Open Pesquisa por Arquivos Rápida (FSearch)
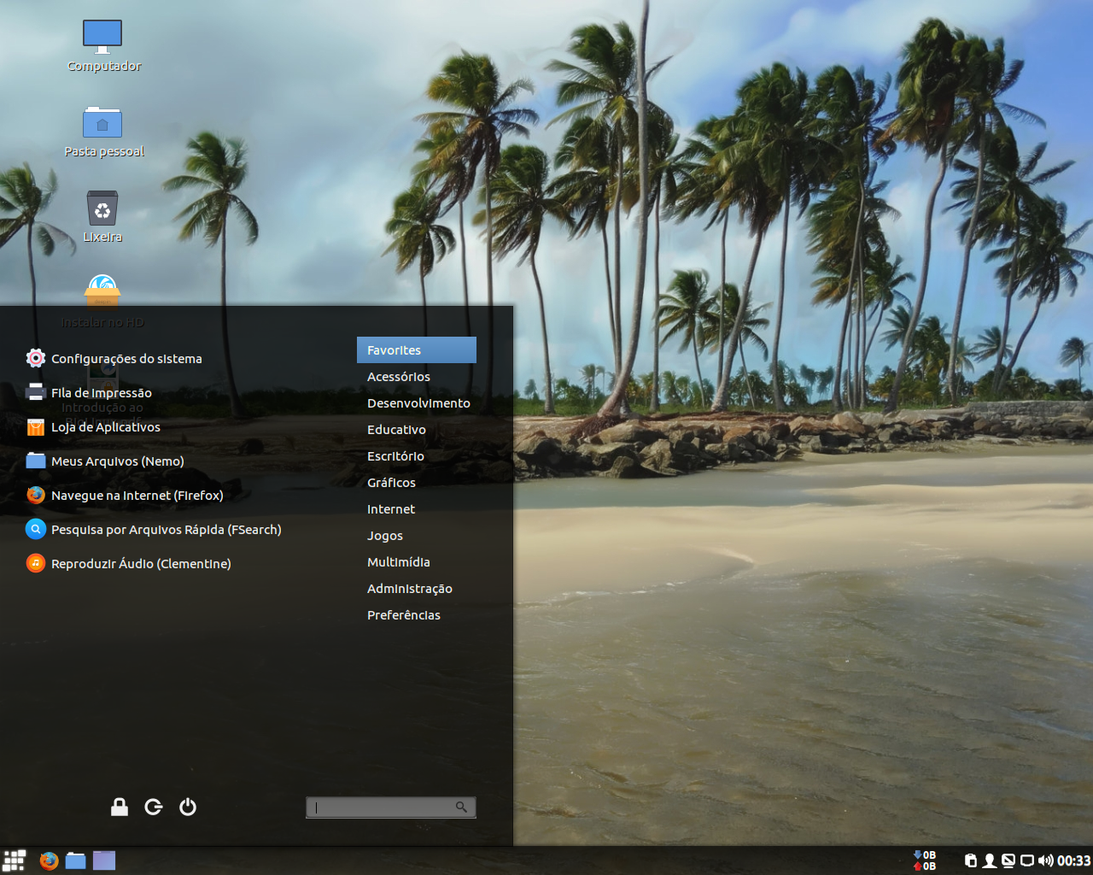Image resolution: width=1093 pixels, height=875 pixels. coord(154,529)
